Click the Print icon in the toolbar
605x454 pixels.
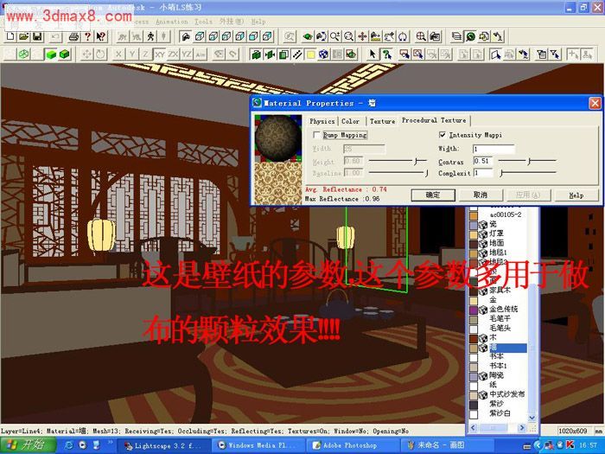tap(74, 37)
